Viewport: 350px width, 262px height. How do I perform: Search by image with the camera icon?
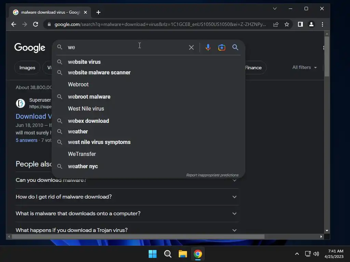[221, 47]
